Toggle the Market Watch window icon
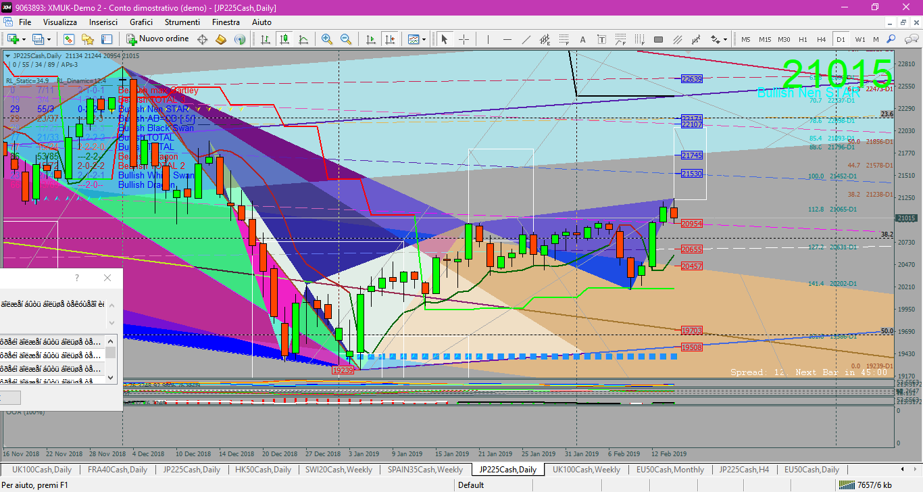 tap(68, 39)
